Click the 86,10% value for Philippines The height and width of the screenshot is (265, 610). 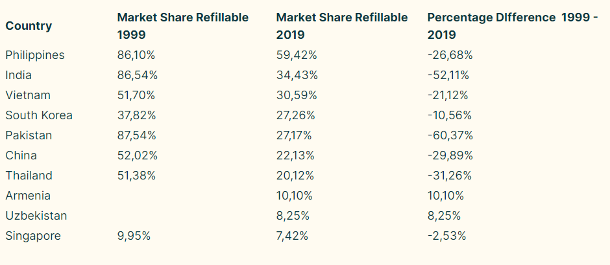click(x=137, y=55)
